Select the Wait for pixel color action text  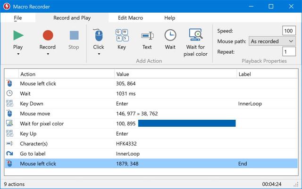point(42,123)
